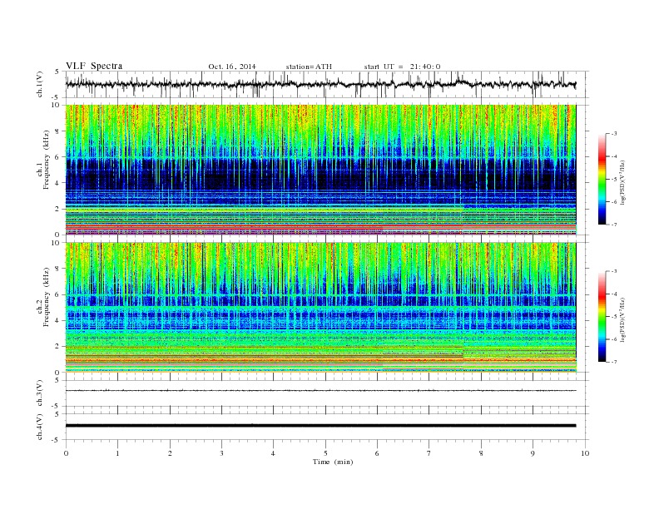The width and height of the screenshot is (659, 509).
Task: Click time axis tick label "4"
Action: (273, 453)
